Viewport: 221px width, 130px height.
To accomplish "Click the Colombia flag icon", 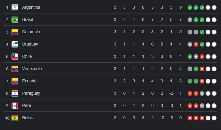I will 15,32.
